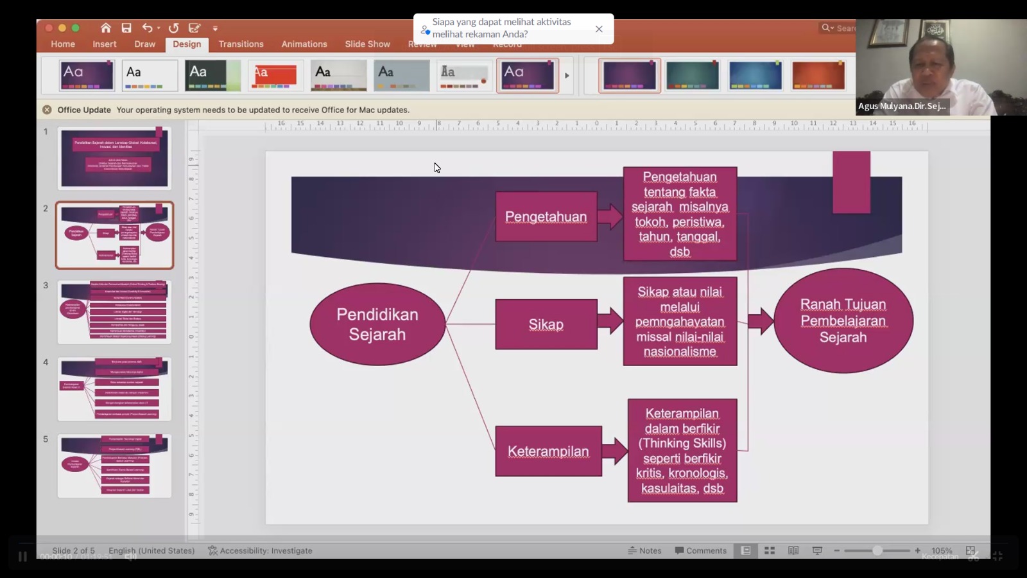Start slide show from status bar icon
Viewport: 1027px width, 578px height.
pos(817,550)
